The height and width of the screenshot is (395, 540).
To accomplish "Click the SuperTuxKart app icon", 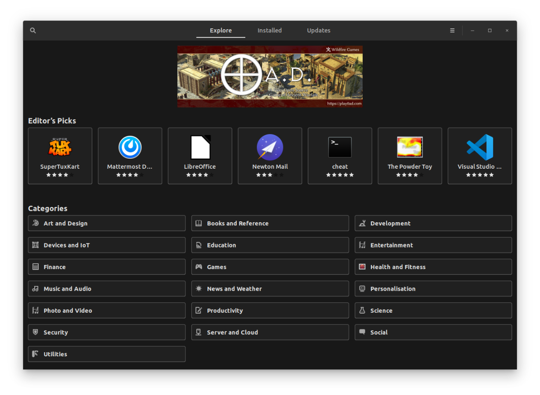I will point(60,147).
